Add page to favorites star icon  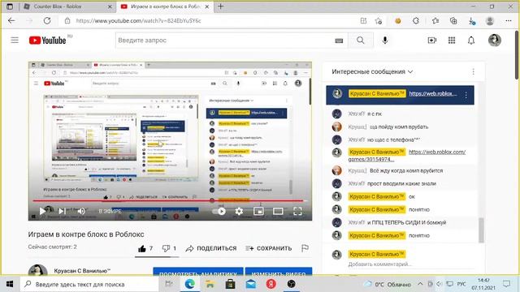tap(379, 21)
